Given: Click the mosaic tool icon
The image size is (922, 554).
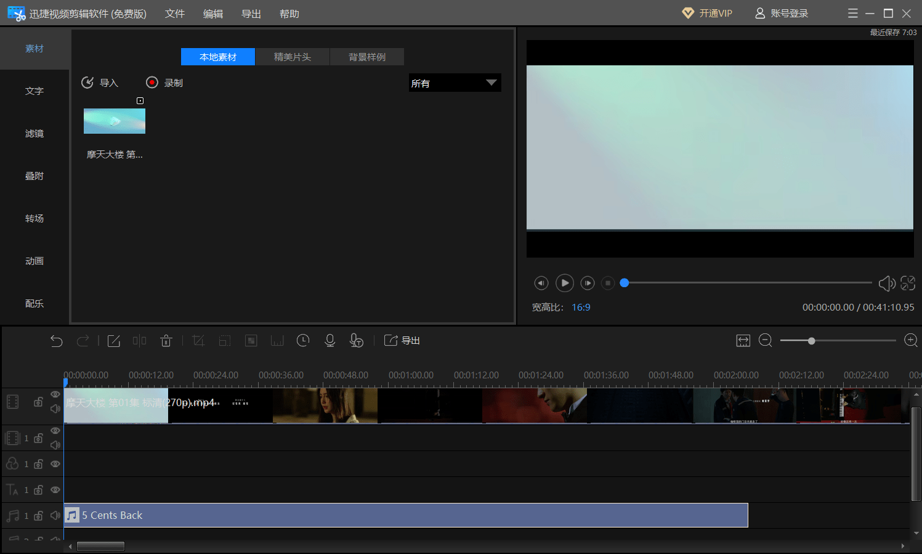Looking at the screenshot, I should point(251,341).
